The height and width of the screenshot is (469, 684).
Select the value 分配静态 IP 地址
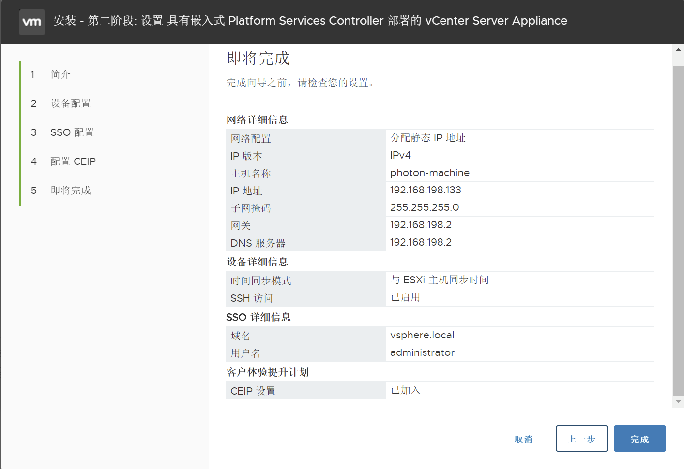click(x=428, y=138)
